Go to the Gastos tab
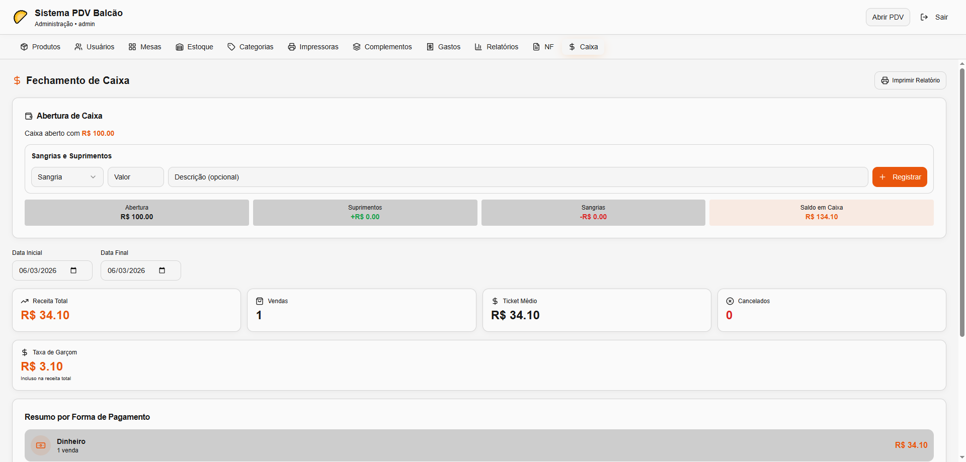The height and width of the screenshot is (462, 966). 444,47
